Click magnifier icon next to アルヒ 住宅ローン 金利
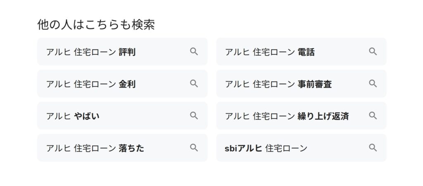 [x=194, y=83]
